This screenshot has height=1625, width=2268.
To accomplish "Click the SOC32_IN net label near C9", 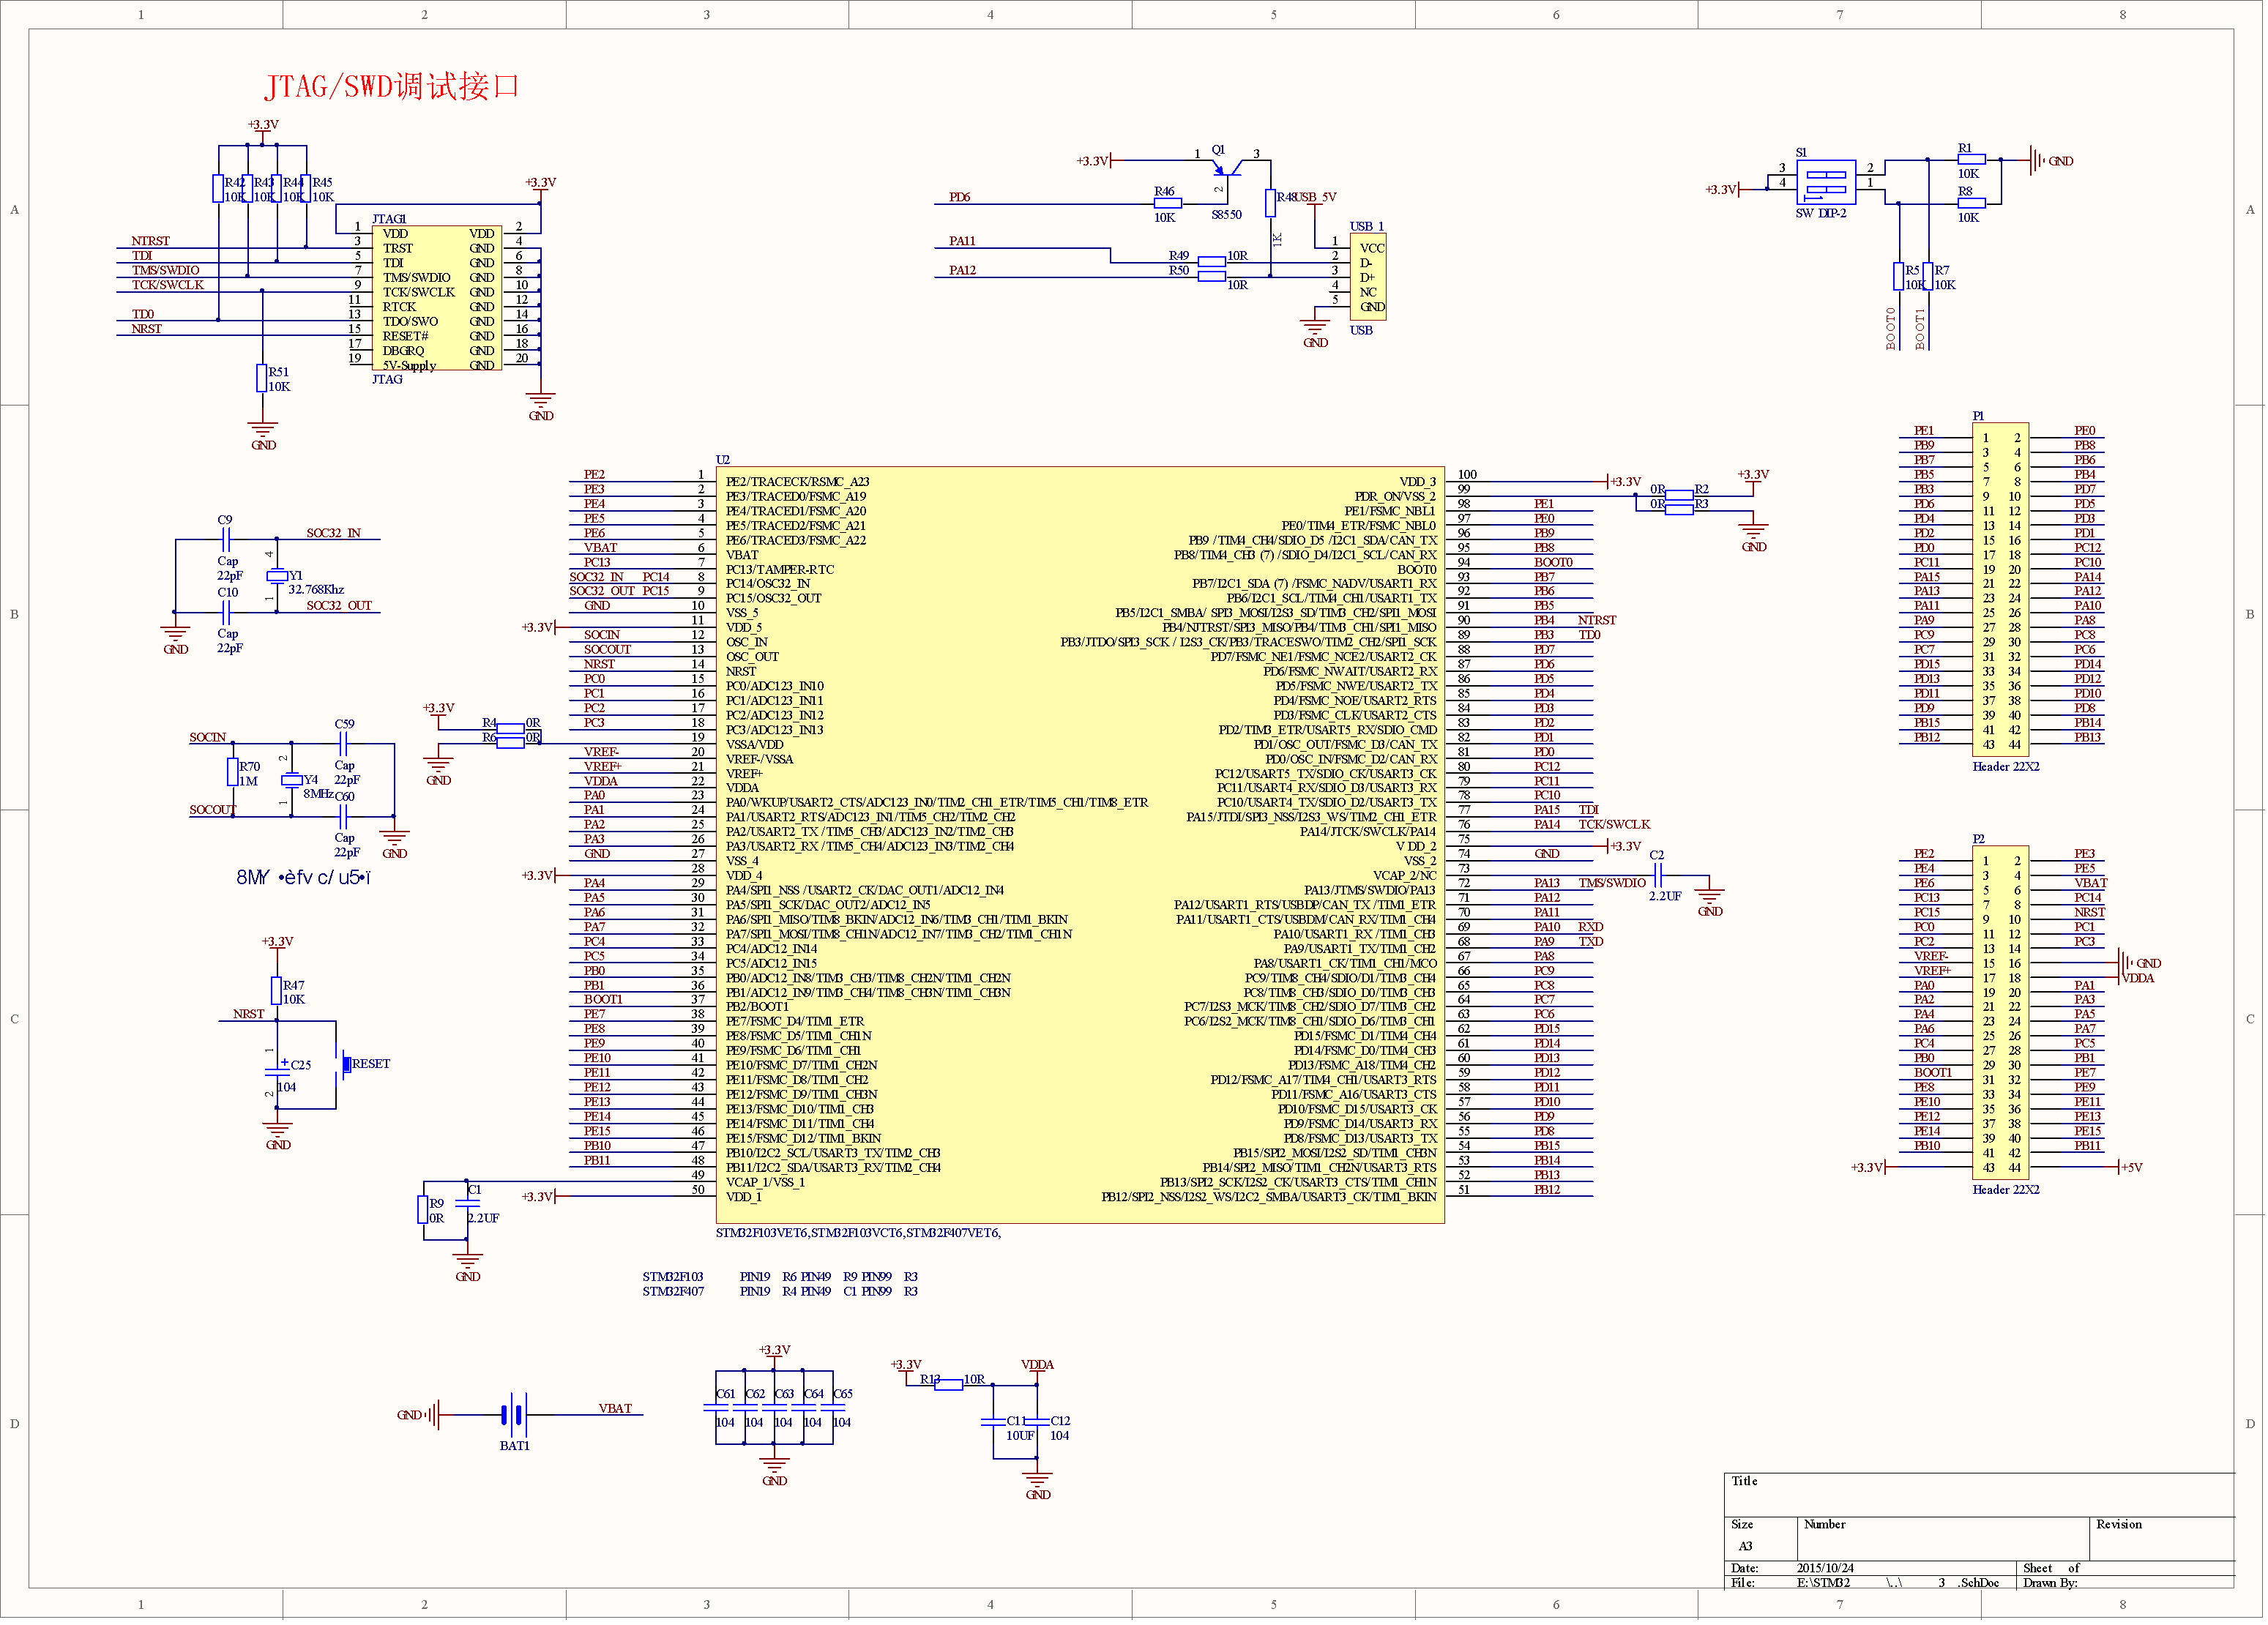I will point(334,533).
